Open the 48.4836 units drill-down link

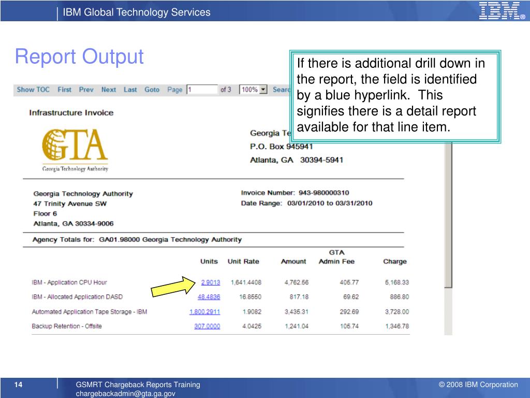coord(209,297)
